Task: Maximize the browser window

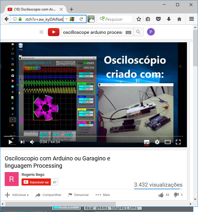Action: tap(178, 5)
